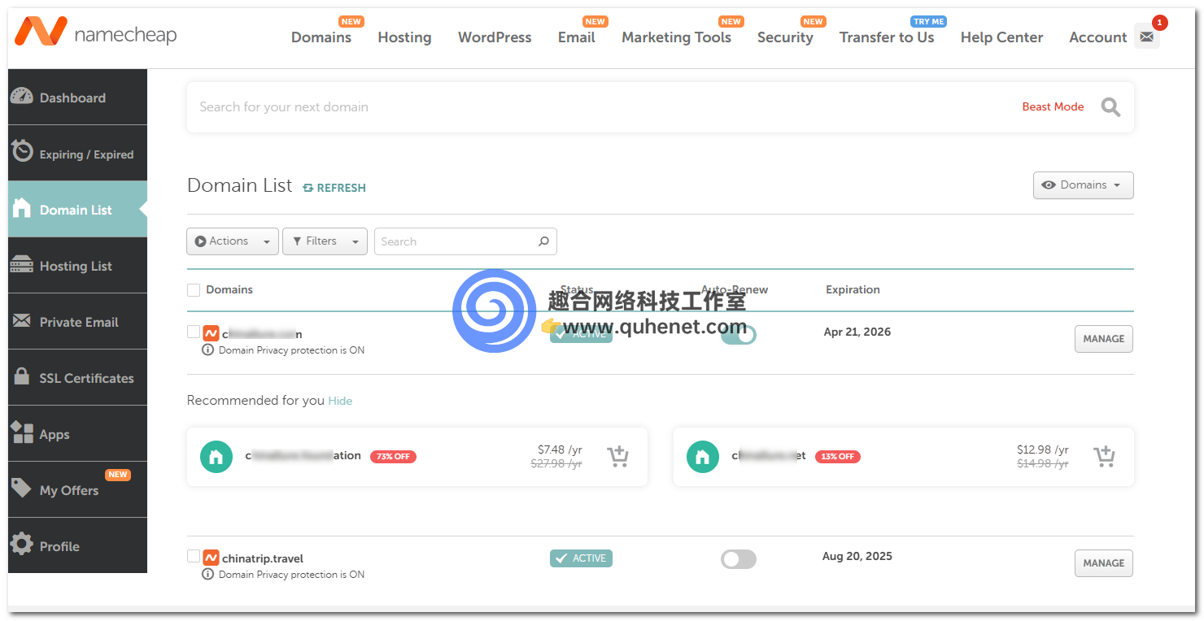Click the house icon of the 73% OFF recommendation
Image resolution: width=1204 pixels, height=621 pixels.
tap(216, 457)
